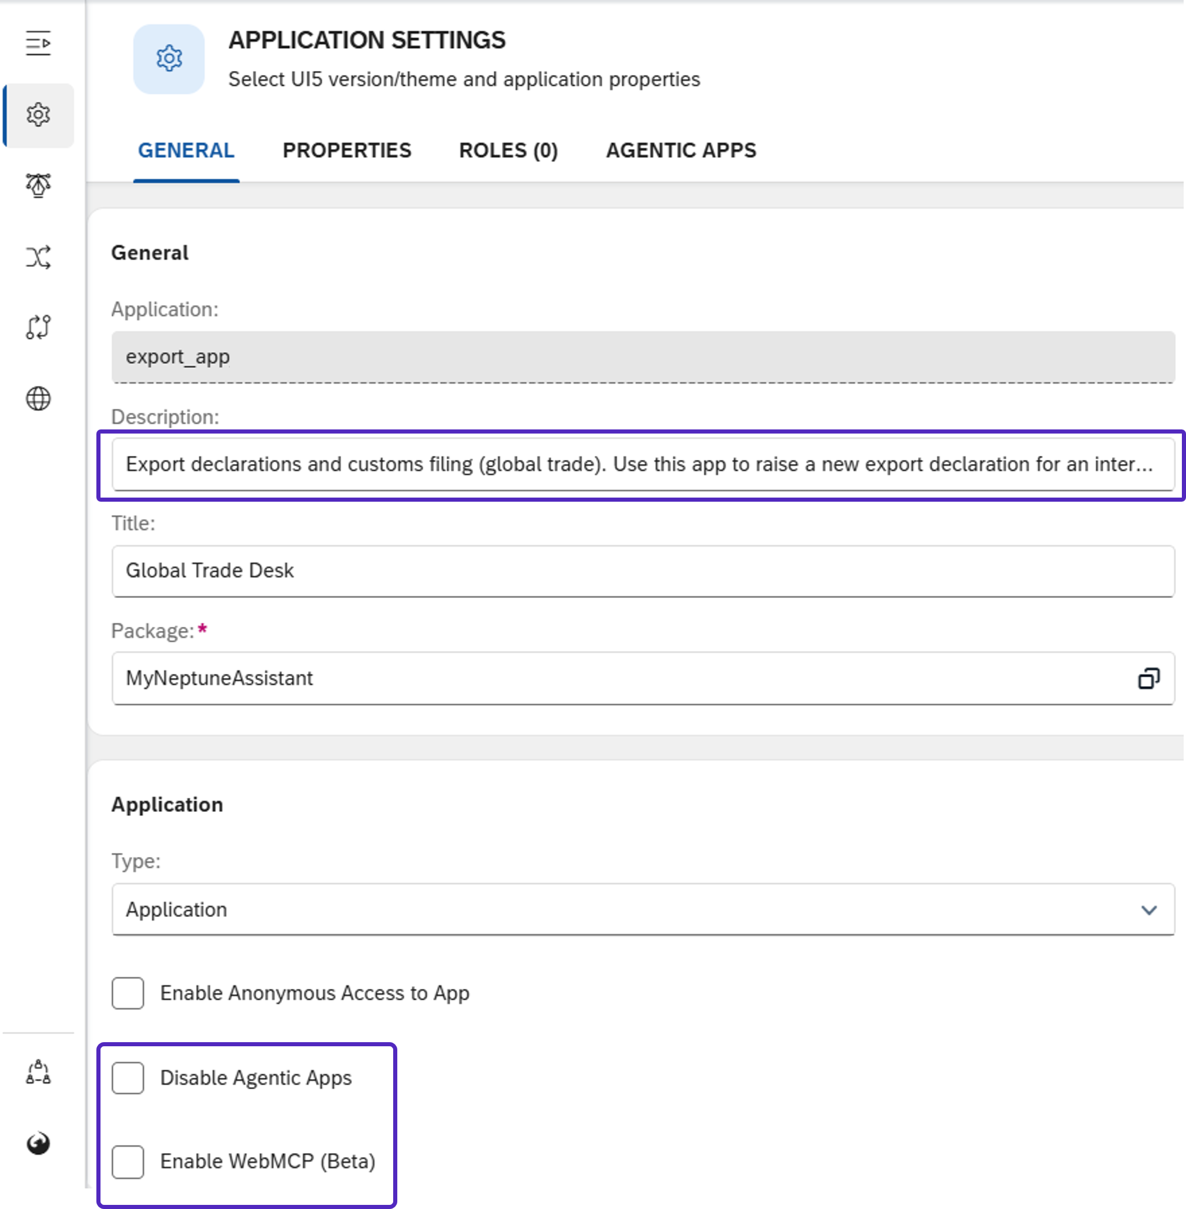Open the shuffle arrows sidebar icon
The image size is (1186, 1209).
pos(38,257)
